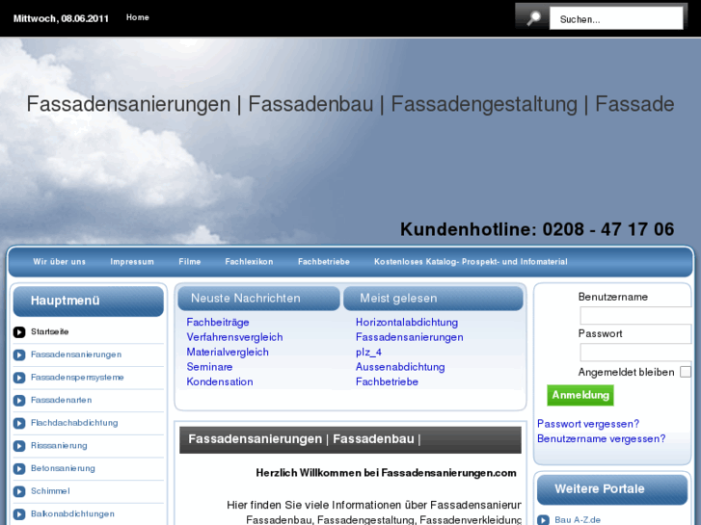Click the arrow icon beside Schimmel
The width and height of the screenshot is (701, 525).
point(19,491)
